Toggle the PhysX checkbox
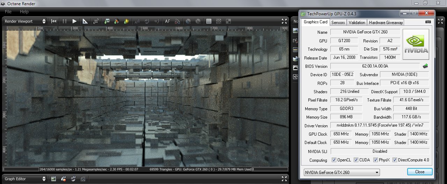Viewport: 447px width, 184px height. pos(376,160)
